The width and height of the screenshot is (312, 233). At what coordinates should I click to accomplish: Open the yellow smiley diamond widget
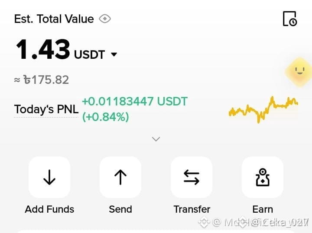tap(299, 72)
